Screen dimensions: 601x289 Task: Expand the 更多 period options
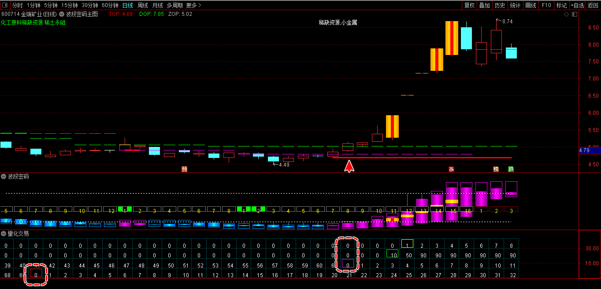point(193,5)
